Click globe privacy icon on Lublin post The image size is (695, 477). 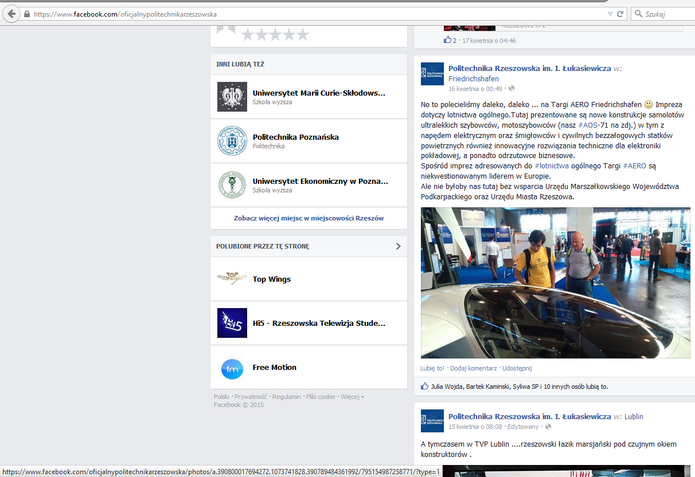548,427
